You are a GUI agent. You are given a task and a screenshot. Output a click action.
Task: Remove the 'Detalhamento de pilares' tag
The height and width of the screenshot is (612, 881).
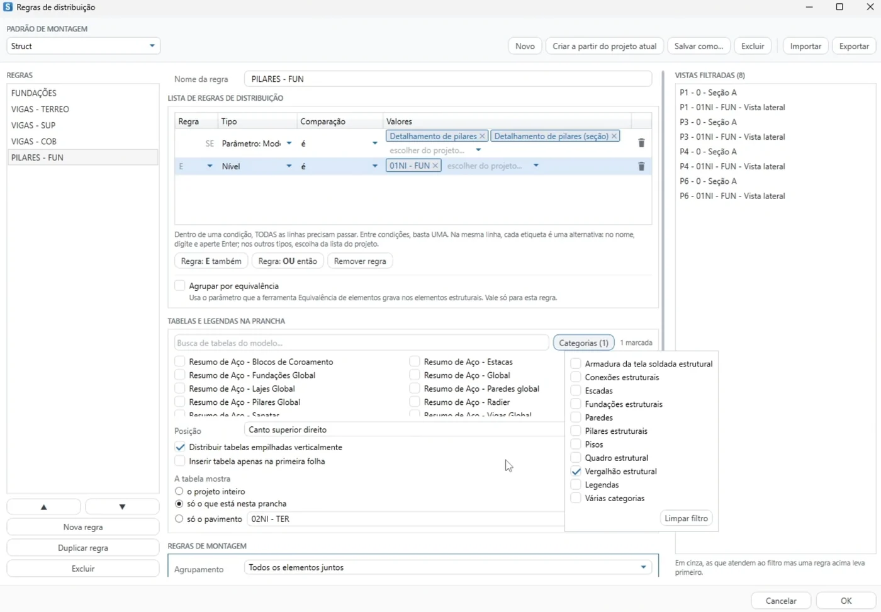[x=482, y=136]
